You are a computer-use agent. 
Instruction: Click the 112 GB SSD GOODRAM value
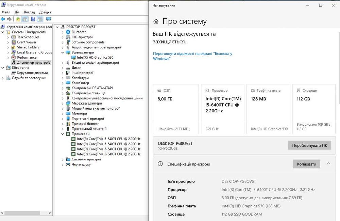241,214
